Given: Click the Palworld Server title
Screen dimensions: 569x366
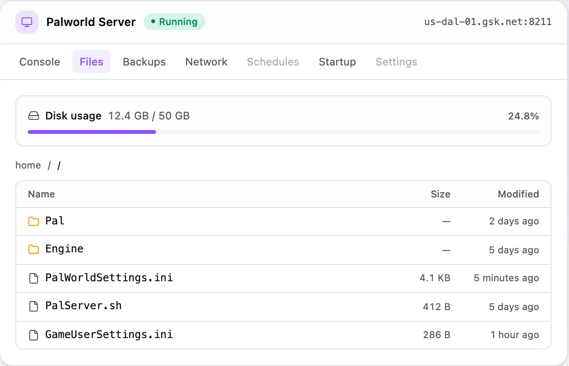Looking at the screenshot, I should (x=91, y=22).
